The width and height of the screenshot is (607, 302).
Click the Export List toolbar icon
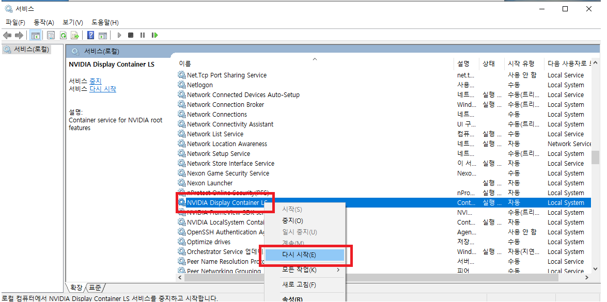(x=75, y=35)
